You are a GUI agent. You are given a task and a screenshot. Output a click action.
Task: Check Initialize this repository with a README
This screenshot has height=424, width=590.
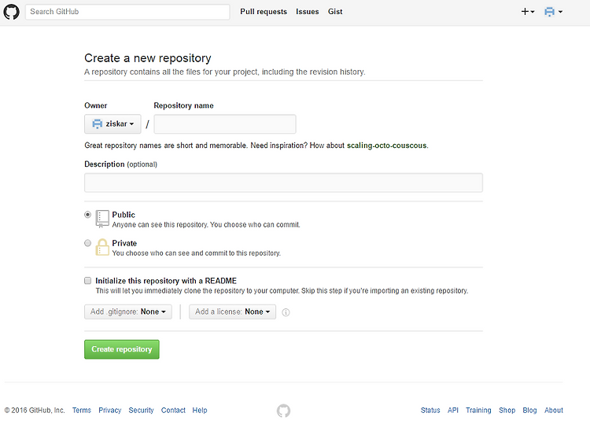click(x=87, y=281)
